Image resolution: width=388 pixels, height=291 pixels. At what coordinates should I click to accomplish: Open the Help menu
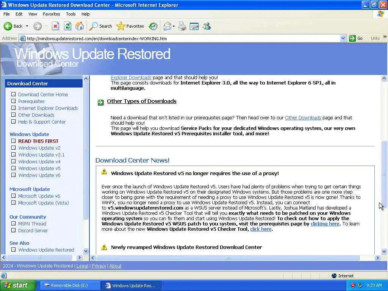coord(85,14)
